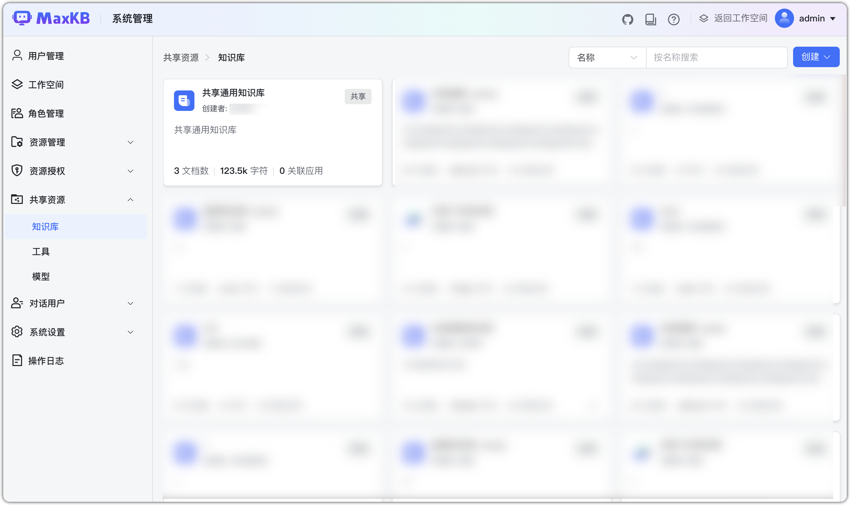Collapse the 共享资源 submenu chevron
Screen dimensions: 850x505
130,200
